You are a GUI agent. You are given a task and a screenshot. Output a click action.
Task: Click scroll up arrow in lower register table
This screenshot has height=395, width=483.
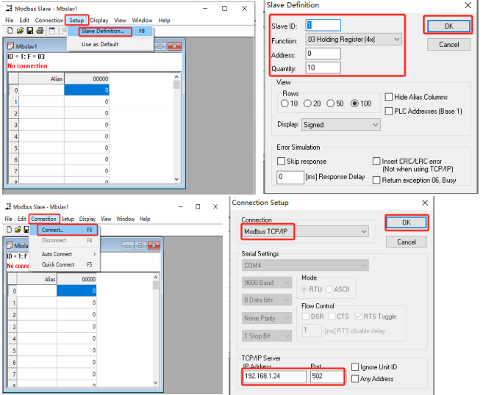coord(156,278)
